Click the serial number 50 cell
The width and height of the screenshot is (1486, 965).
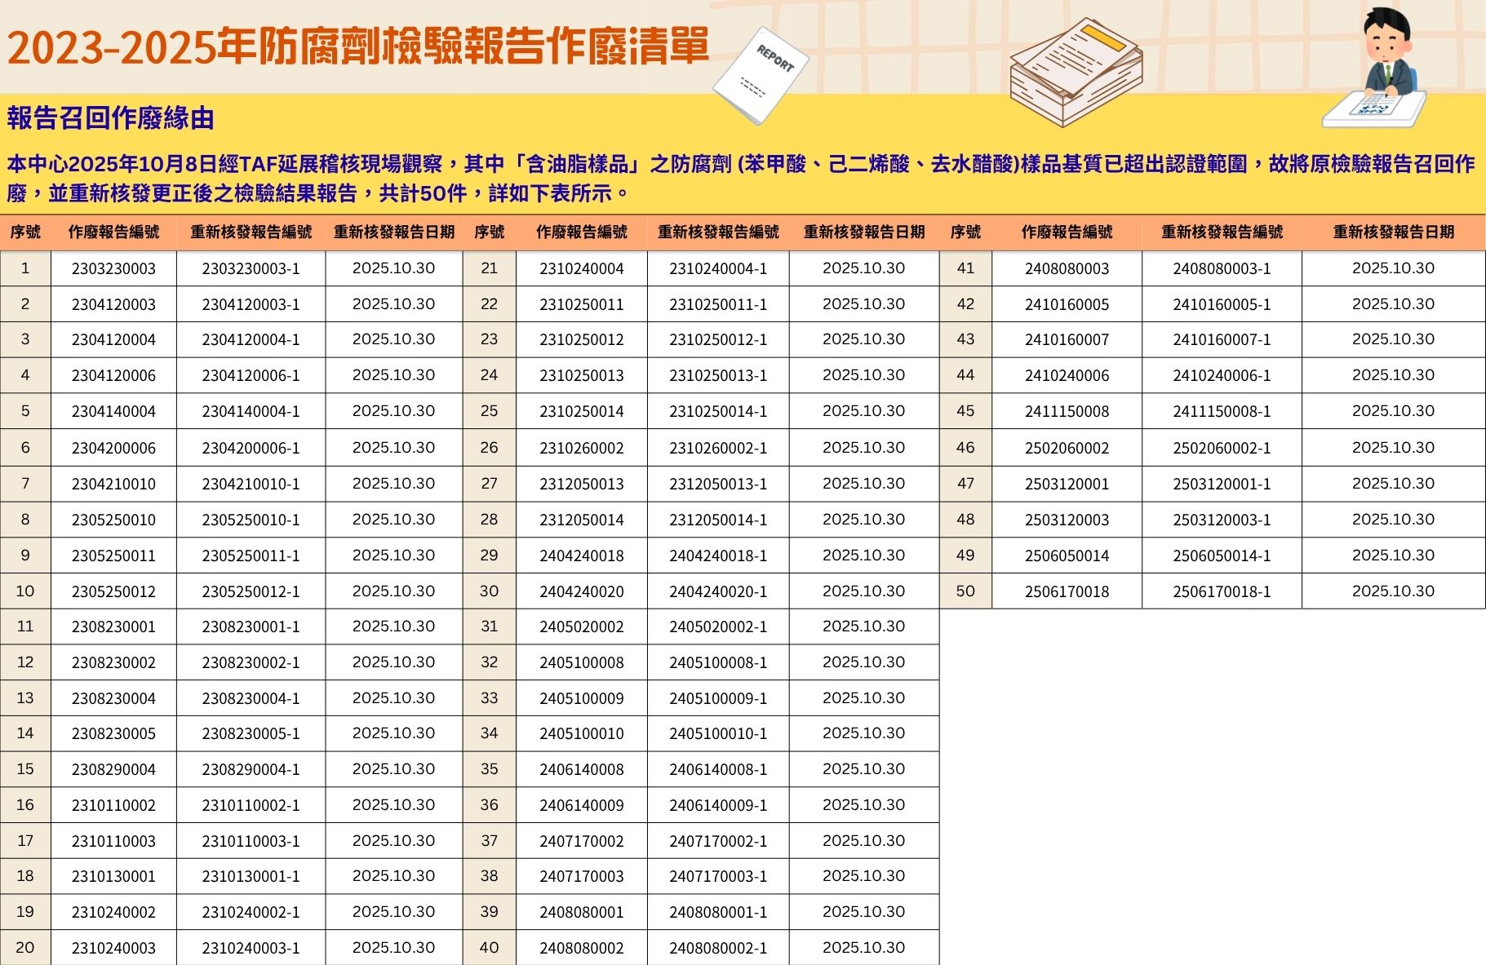click(965, 591)
